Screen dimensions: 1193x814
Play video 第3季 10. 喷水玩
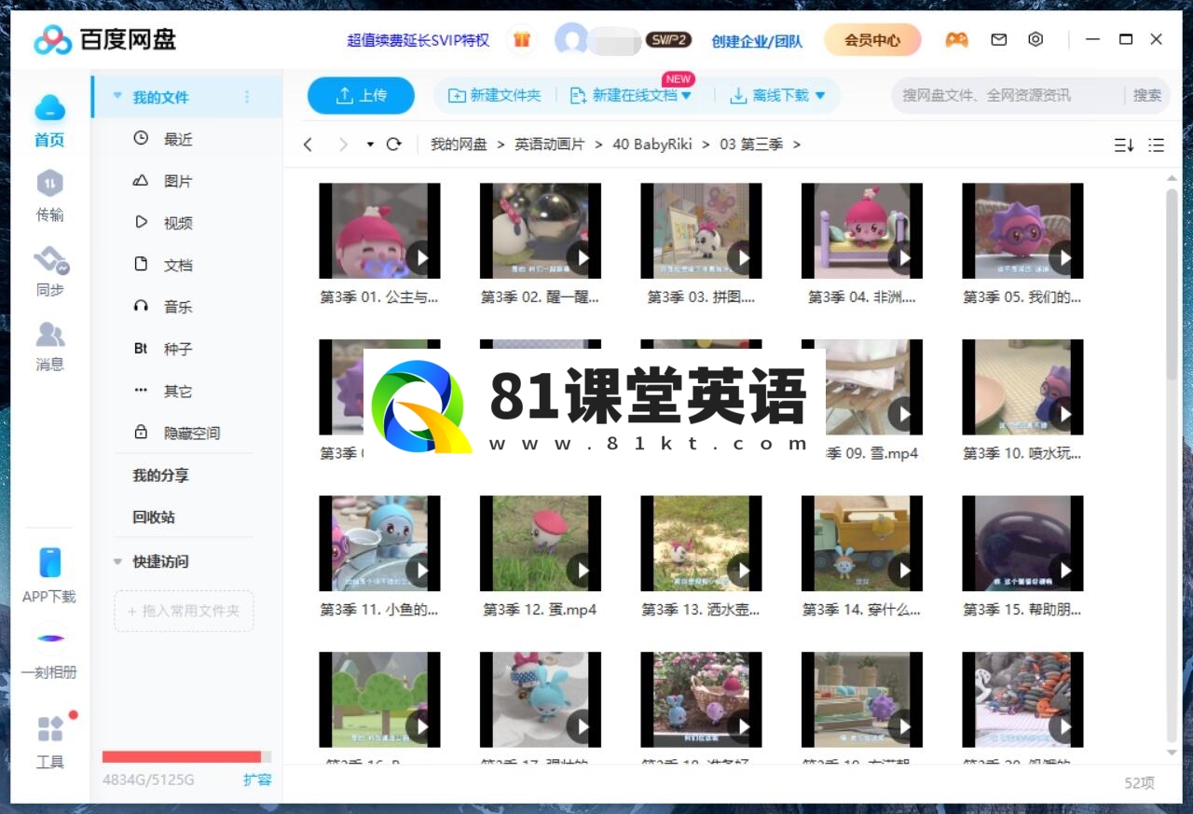pyautogui.click(x=1022, y=387)
